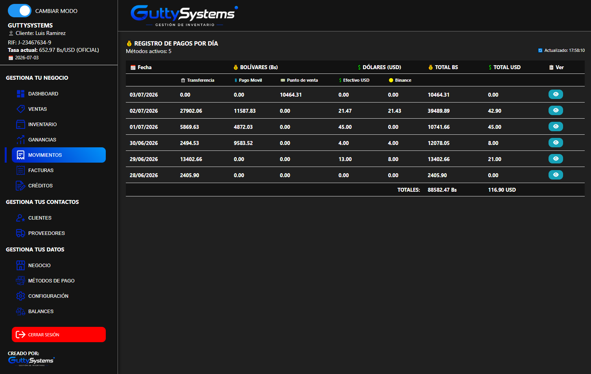View payment details for 01/07/2026
This screenshot has height=374, width=591.
(x=556, y=126)
